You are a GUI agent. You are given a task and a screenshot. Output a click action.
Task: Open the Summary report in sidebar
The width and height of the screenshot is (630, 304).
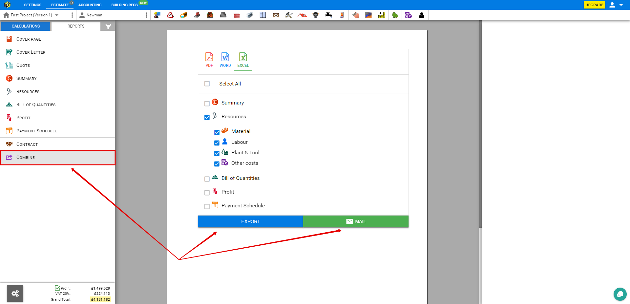57,78
